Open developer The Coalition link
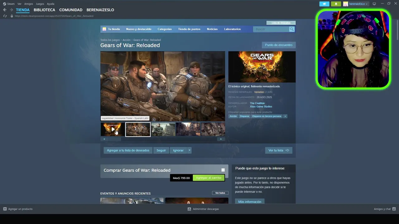Viewport: 399px width, 224px height. (257, 103)
